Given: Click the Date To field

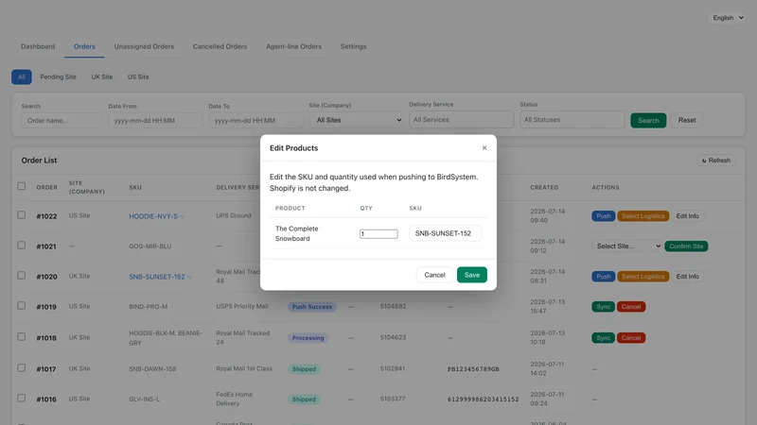Looking at the screenshot, I should coord(255,121).
